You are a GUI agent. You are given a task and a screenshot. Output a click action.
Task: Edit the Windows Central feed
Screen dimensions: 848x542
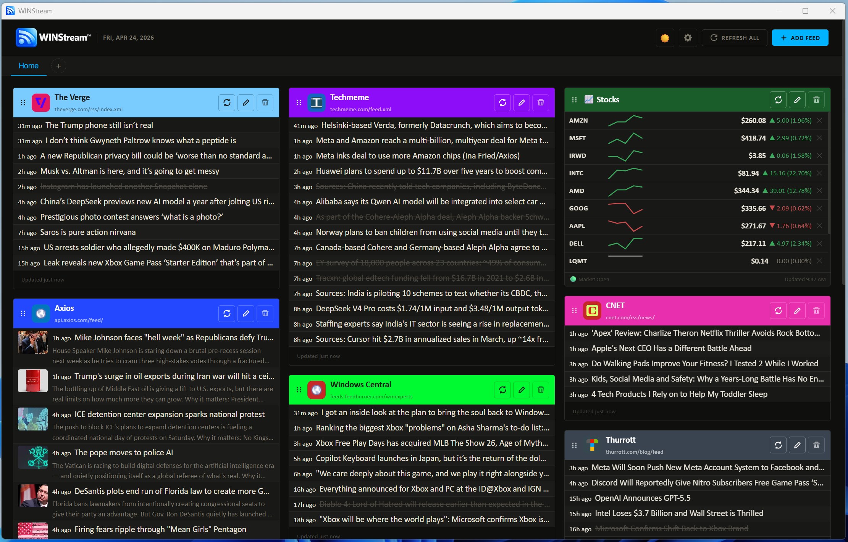(x=522, y=390)
